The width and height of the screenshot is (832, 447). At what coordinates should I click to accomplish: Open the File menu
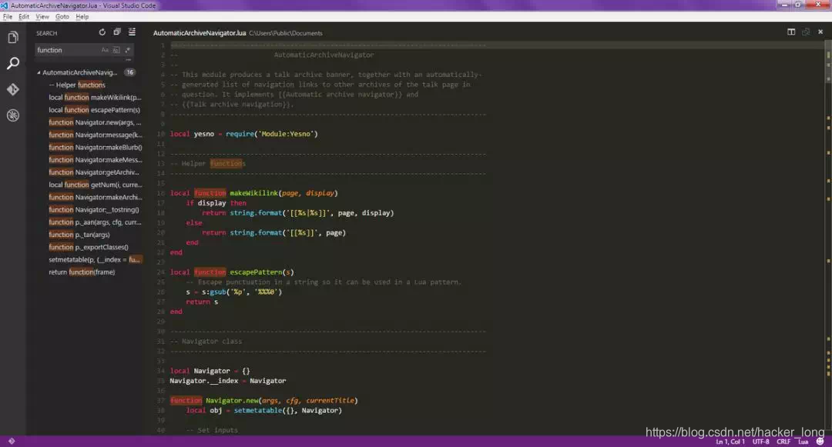(8, 17)
